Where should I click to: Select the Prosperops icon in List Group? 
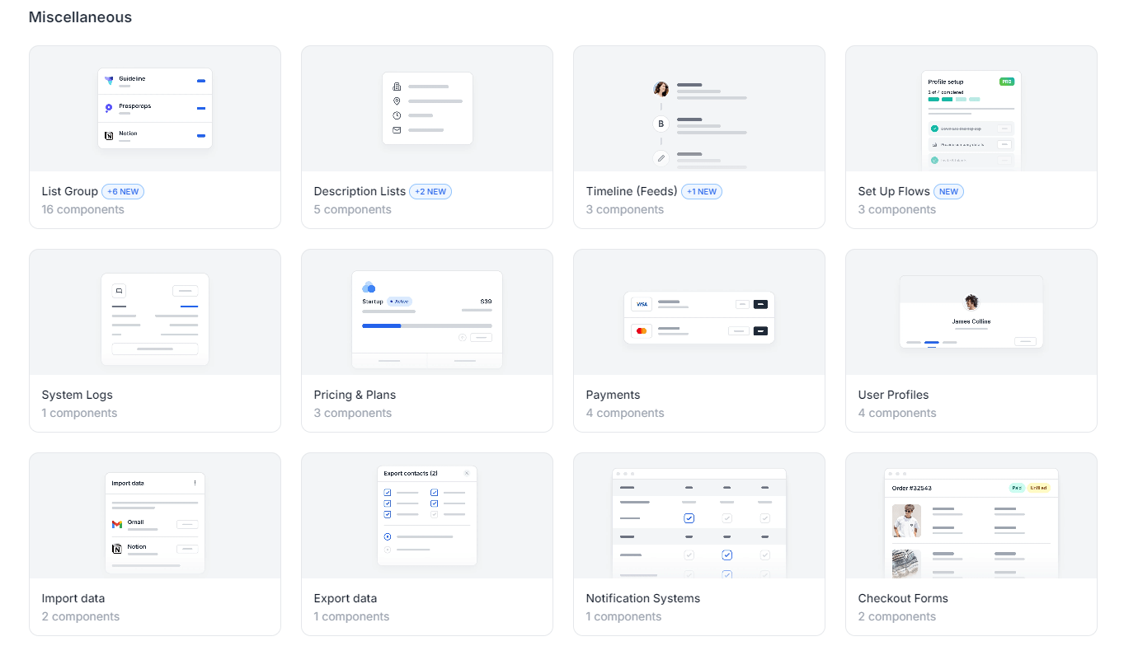coord(107,107)
